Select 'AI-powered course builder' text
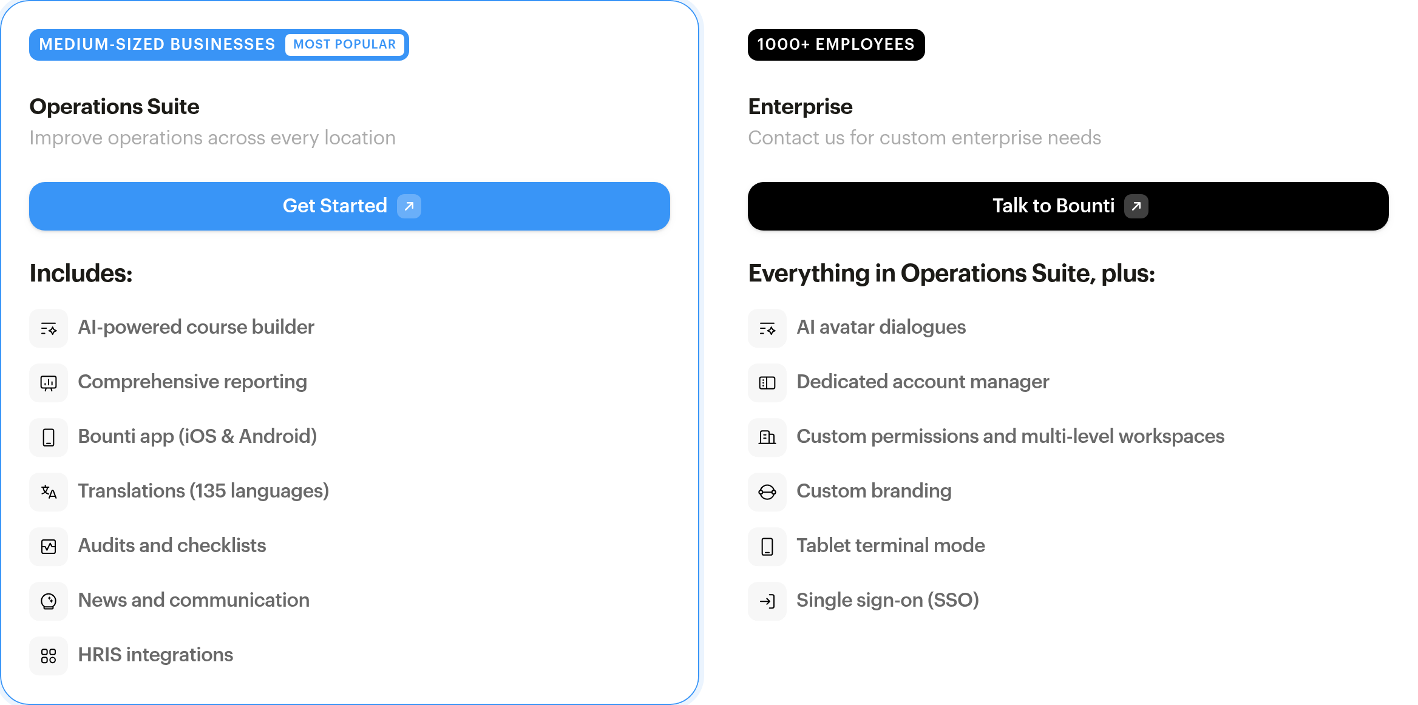Image resolution: width=1418 pixels, height=705 pixels. coord(196,328)
